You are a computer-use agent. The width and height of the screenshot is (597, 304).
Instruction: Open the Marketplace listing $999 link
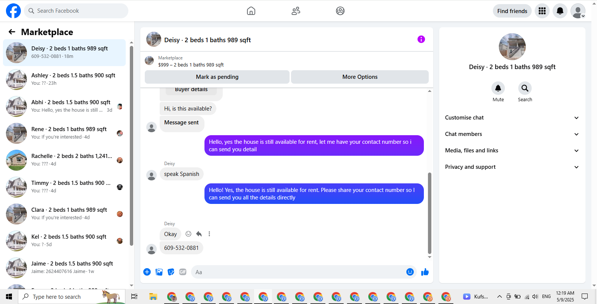tap(191, 65)
